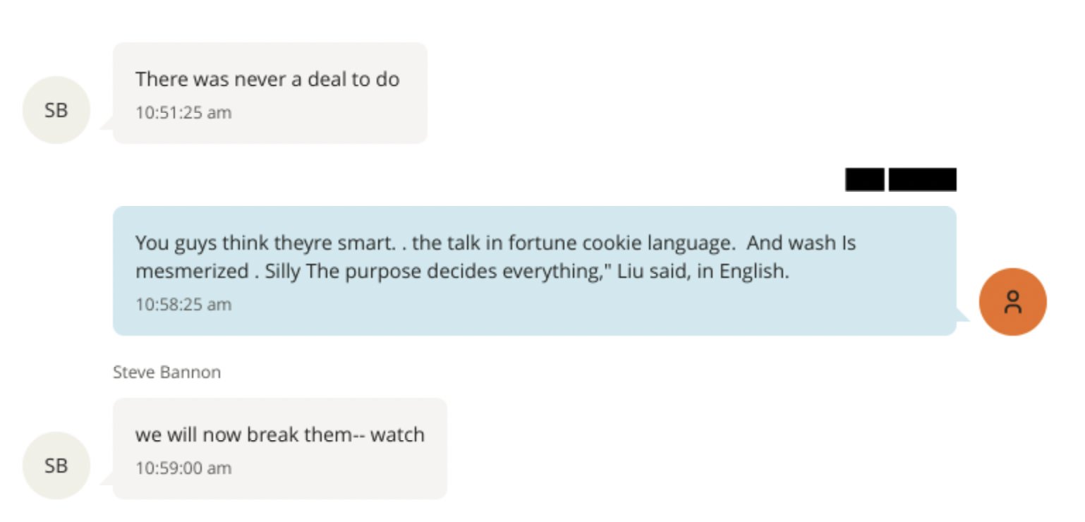Select the phrase "You guys think theyre smart"
Image resolution: width=1085 pixels, height=522 pixels.
(261, 243)
